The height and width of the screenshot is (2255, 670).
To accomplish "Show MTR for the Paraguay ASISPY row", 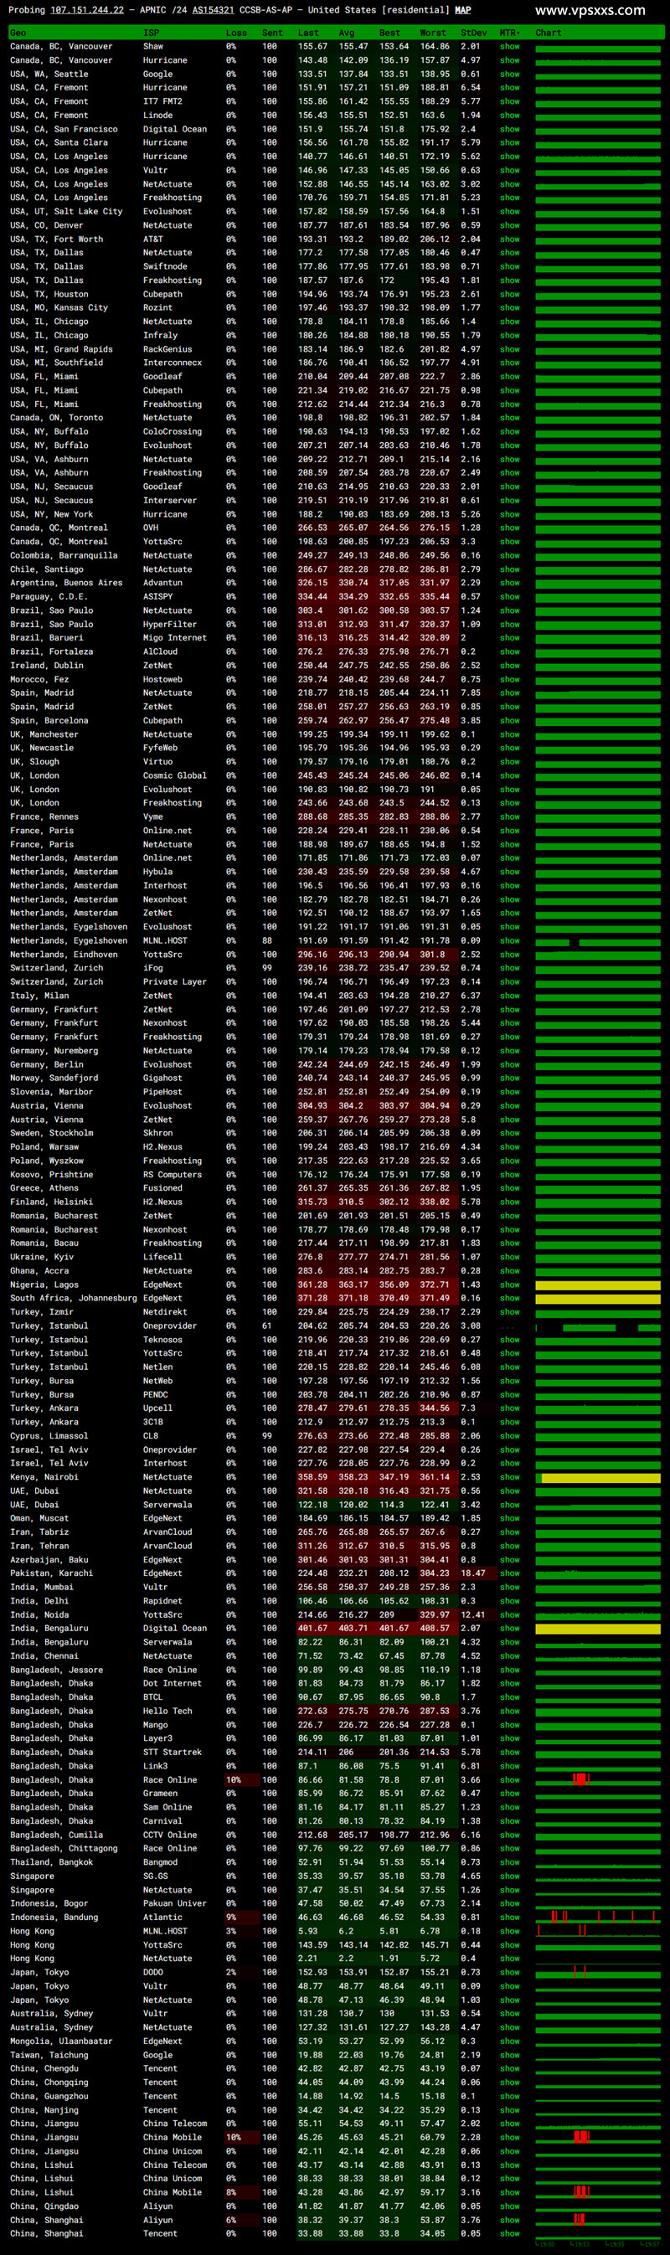I will [510, 597].
